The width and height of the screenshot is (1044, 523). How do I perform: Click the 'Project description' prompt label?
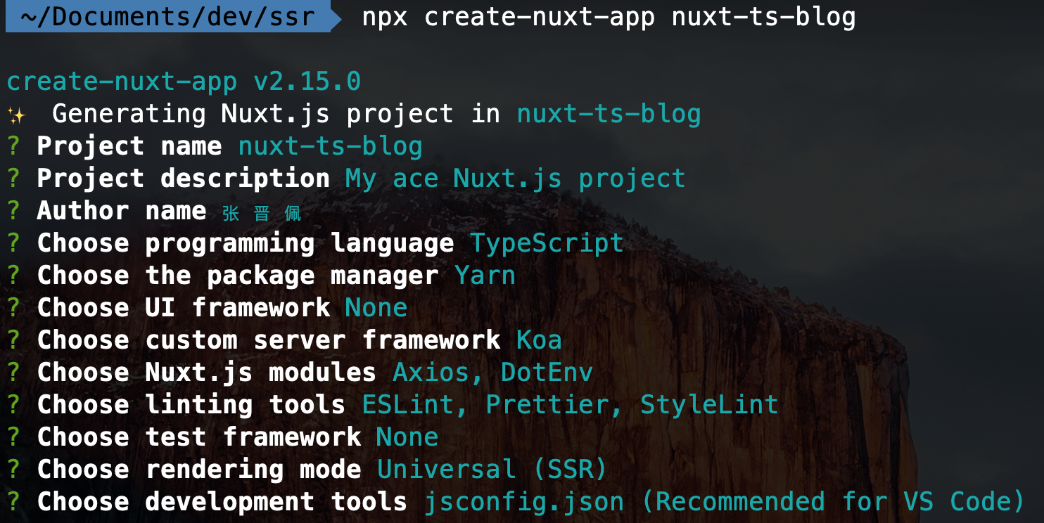point(184,179)
